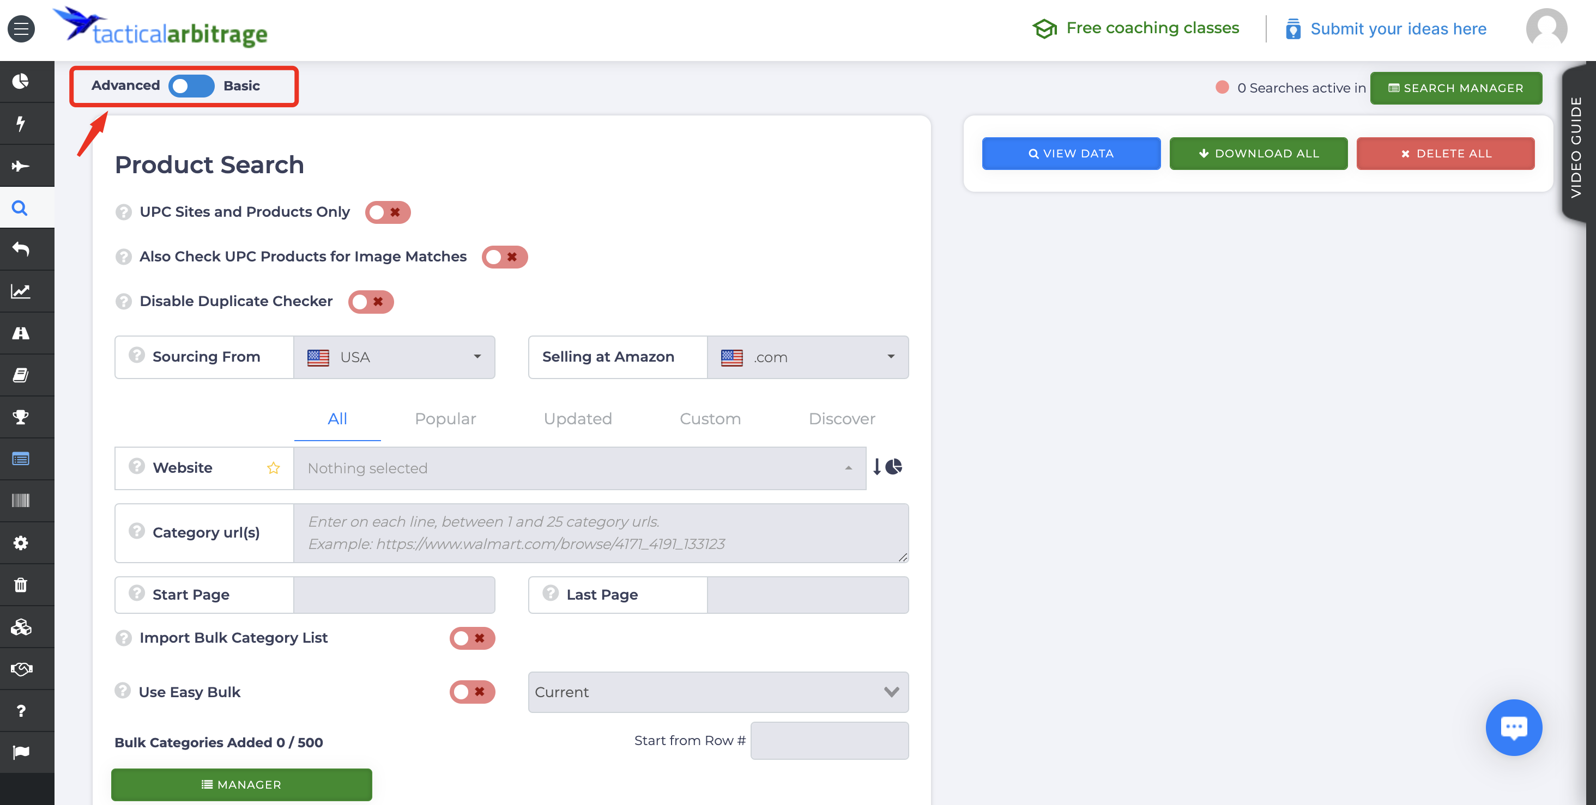Open Submit your ideas here link
1596x805 pixels.
click(1386, 28)
